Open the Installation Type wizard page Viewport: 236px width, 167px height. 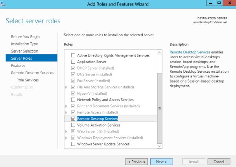tap(24, 44)
